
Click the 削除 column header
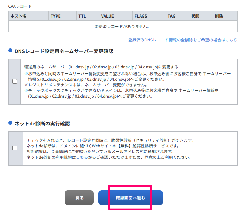225,16
